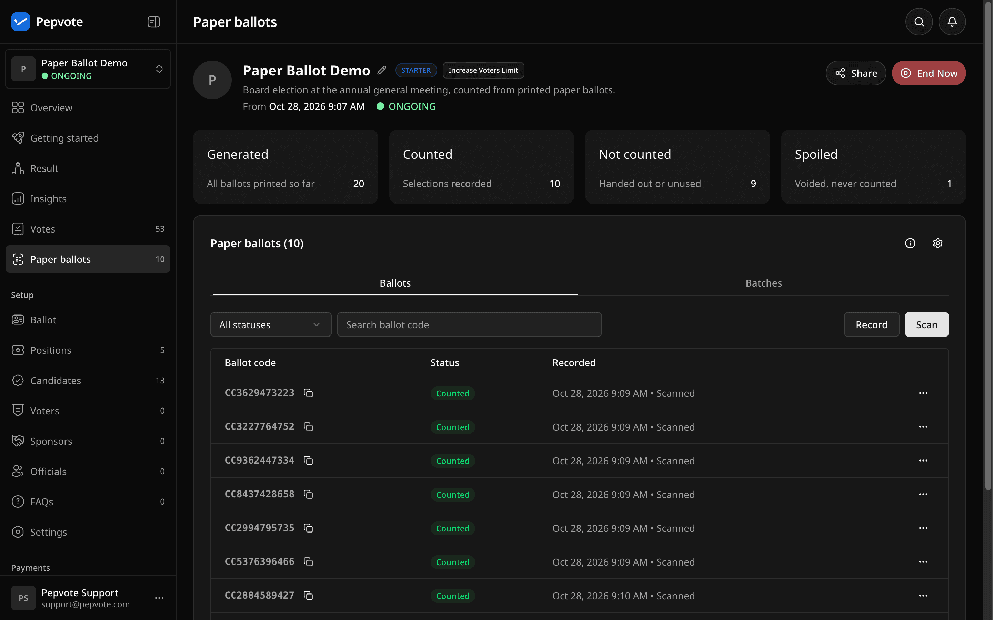
Task: Click the Ballot code column header
Action: [x=250, y=362]
